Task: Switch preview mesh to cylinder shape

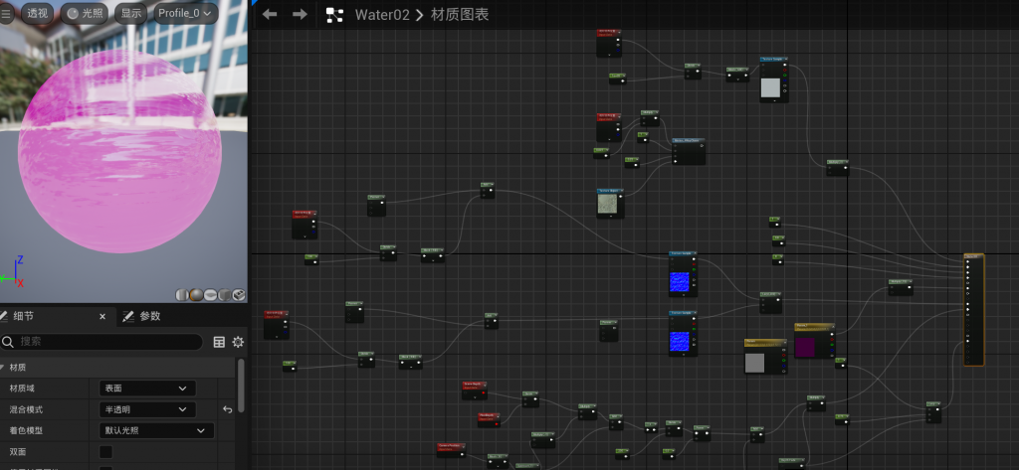Action: click(183, 295)
